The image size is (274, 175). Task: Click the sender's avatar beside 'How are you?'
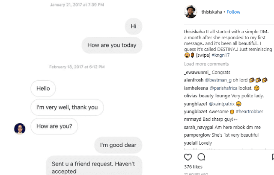coord(19,127)
